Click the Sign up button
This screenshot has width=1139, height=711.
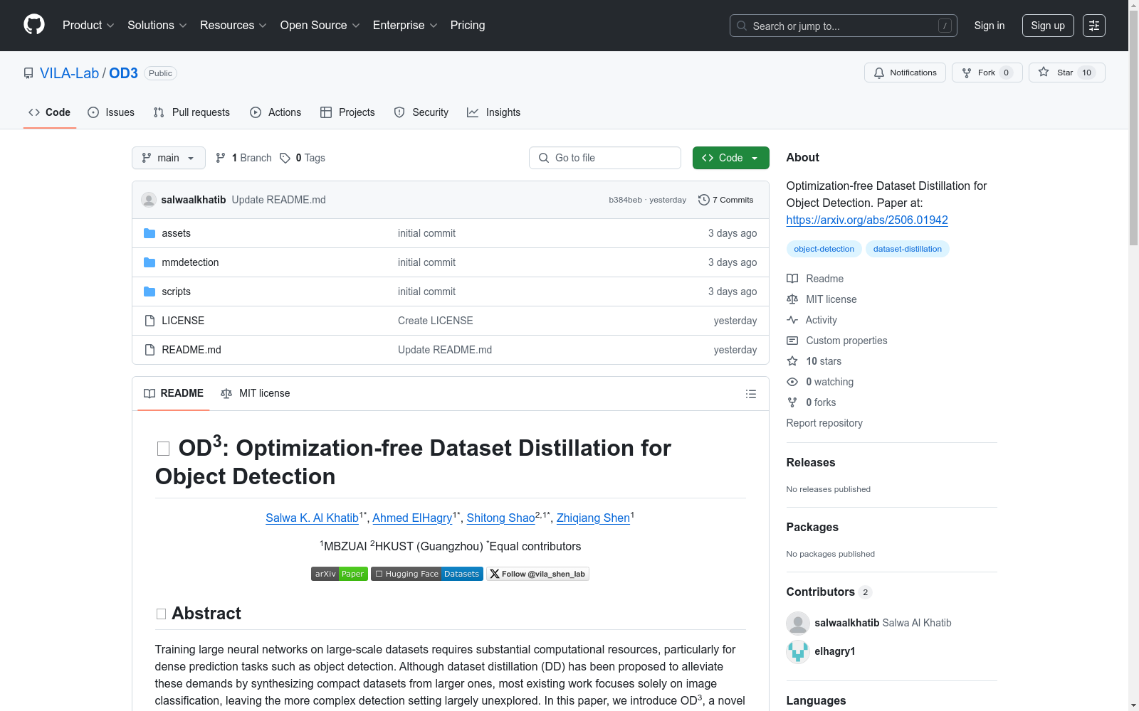click(x=1048, y=26)
